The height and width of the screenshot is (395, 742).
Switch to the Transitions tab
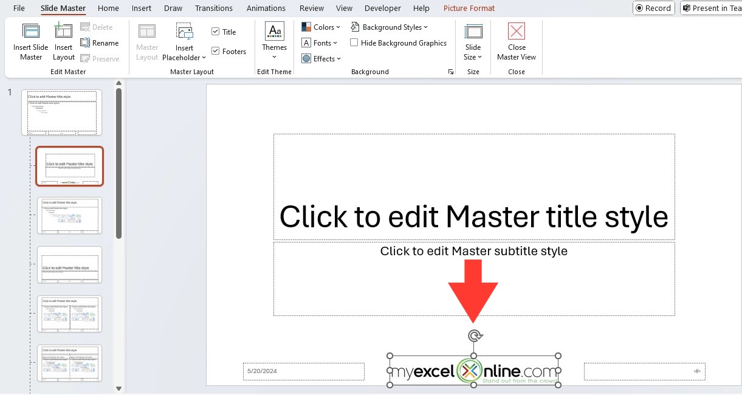214,8
